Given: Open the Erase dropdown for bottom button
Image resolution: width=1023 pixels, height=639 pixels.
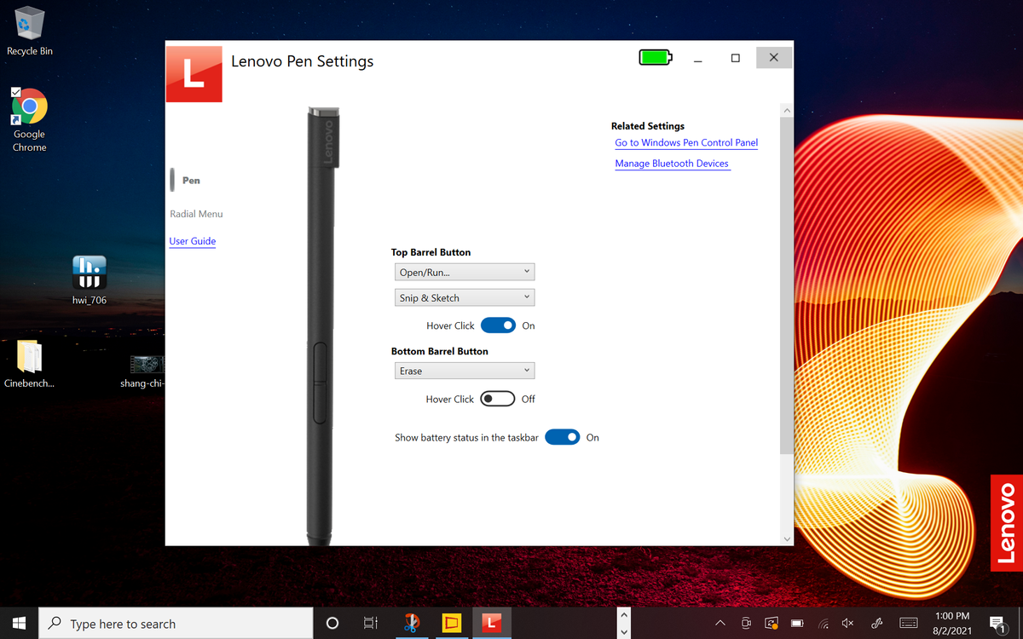Looking at the screenshot, I should click(x=465, y=371).
